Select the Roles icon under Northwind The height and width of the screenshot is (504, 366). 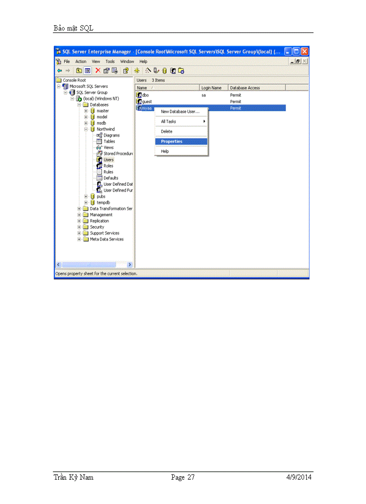tap(99, 166)
